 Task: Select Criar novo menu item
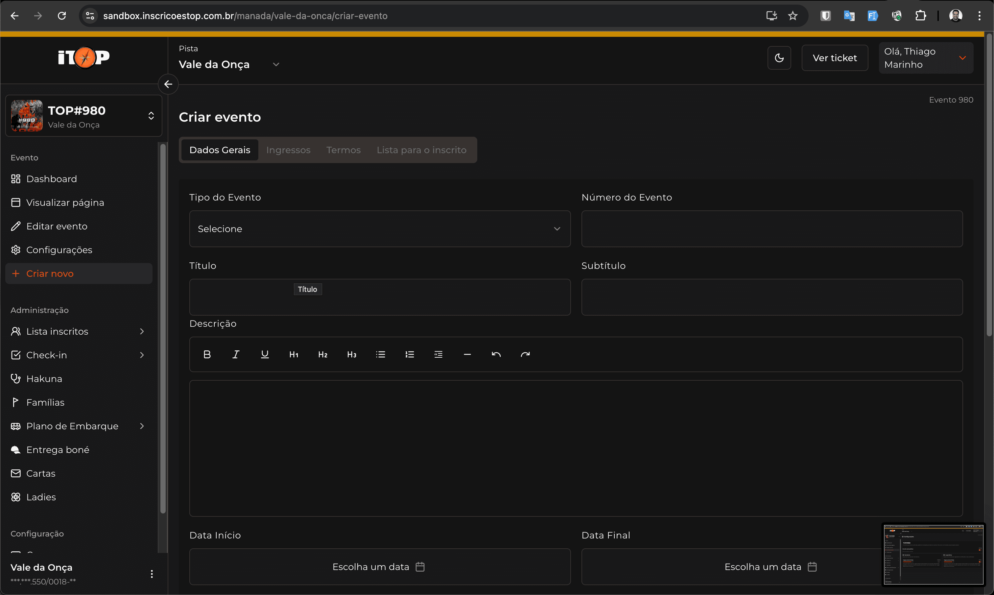point(79,274)
